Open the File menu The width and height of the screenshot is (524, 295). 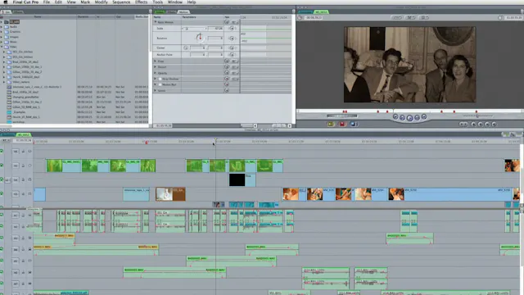point(47,2)
